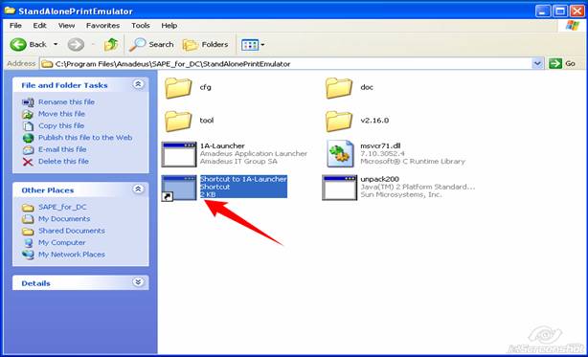Click Rename this file link
This screenshot has height=357, width=588.
click(66, 101)
